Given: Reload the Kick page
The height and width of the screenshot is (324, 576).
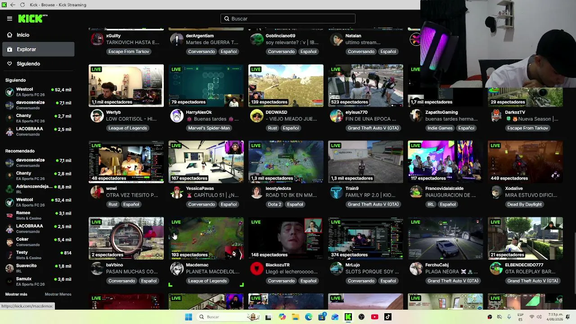Looking at the screenshot, I should pos(22,5).
